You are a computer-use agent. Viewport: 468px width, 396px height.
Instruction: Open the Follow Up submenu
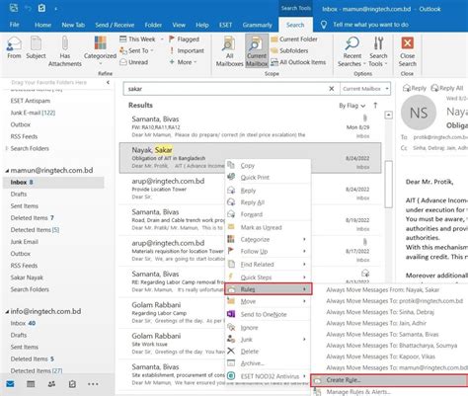268,251
